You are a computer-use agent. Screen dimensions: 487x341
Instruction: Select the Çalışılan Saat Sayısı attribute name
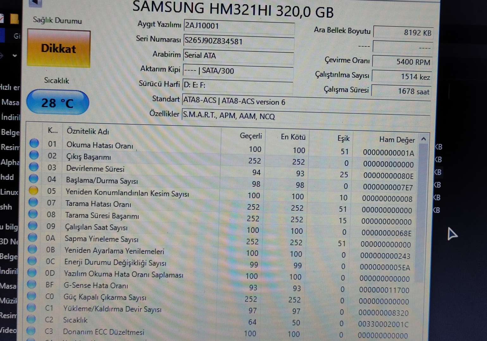[96, 227]
